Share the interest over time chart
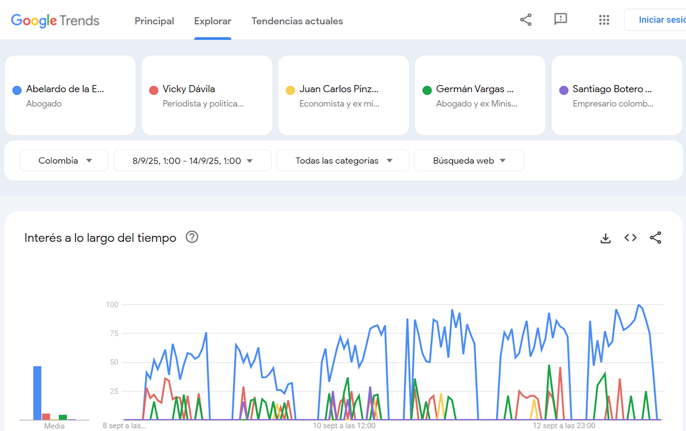The width and height of the screenshot is (686, 431). click(x=655, y=238)
